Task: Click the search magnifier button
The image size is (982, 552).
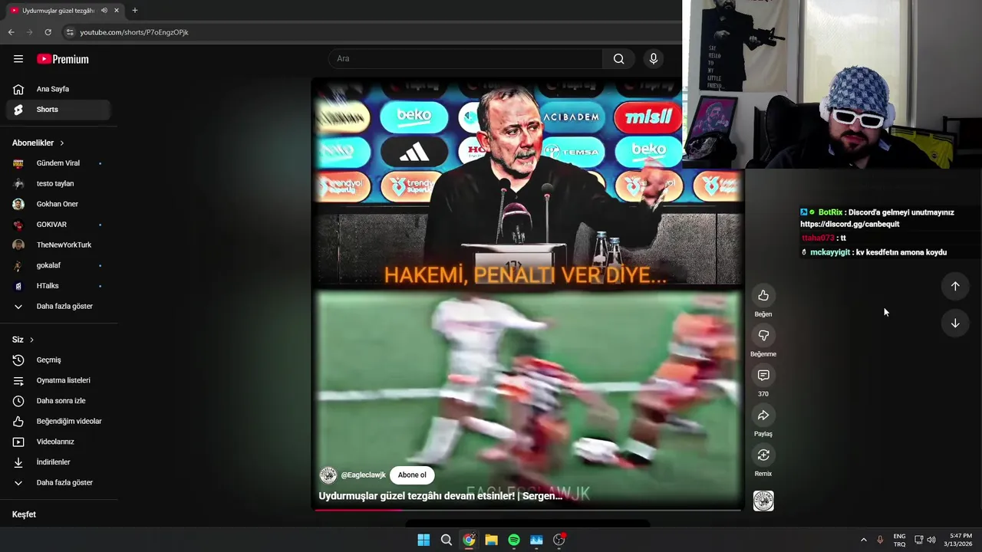Action: click(618, 59)
